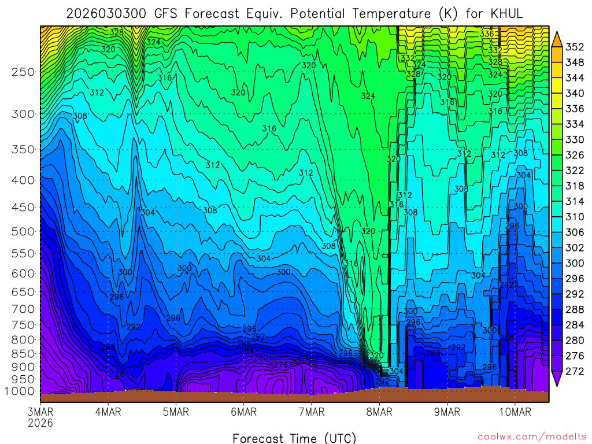
Task: Click the 322 value beside the color bar
Action: pyautogui.click(x=575, y=171)
